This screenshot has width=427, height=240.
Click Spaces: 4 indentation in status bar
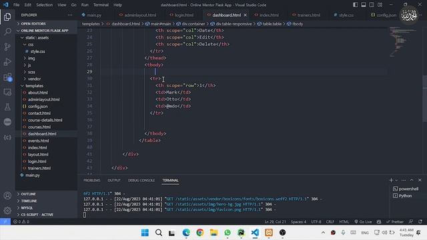pyautogui.click(x=298, y=221)
